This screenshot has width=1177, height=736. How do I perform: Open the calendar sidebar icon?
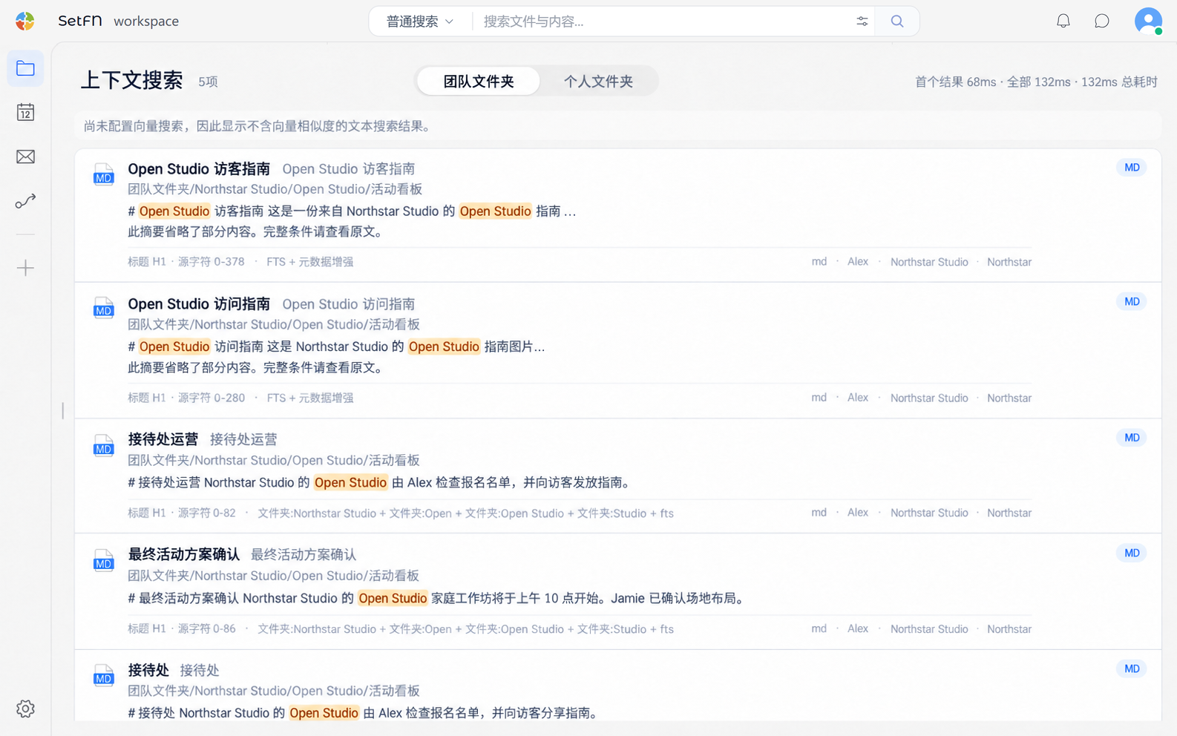point(25,113)
